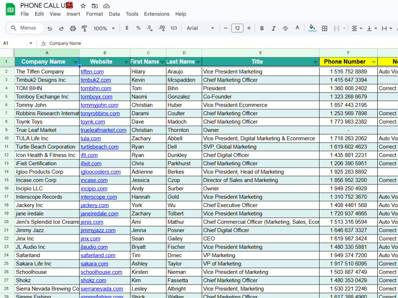Open the Borders icon in toolbar
The height and width of the screenshot is (298, 398).
click(x=324, y=28)
